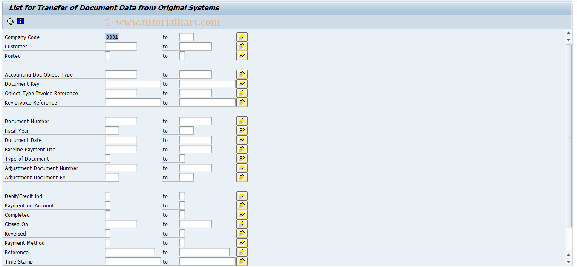This screenshot has width=577, height=267.
Task: Click the Document Key to field
Action: pos(208,84)
